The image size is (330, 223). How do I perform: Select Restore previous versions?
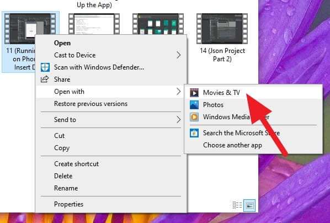(x=91, y=104)
